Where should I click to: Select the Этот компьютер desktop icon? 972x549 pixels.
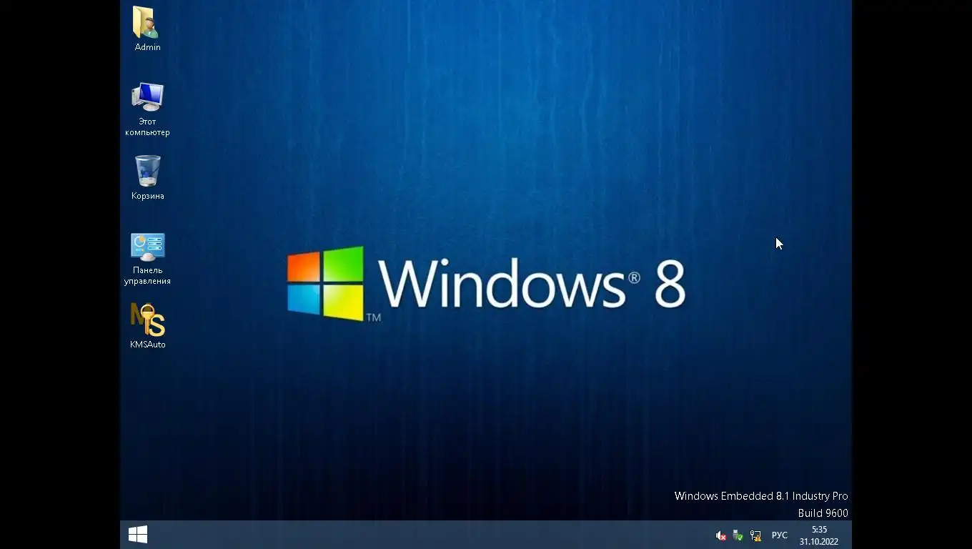(x=147, y=109)
